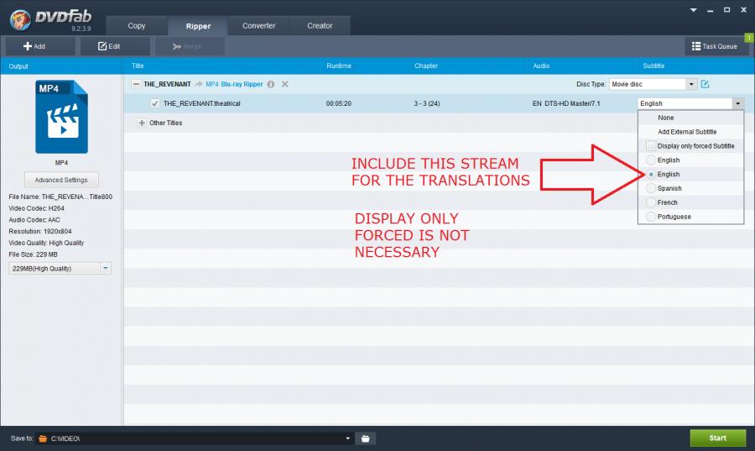Click the large MP4 profile icon
Image resolution: width=755 pixels, height=451 pixels.
coord(60,117)
